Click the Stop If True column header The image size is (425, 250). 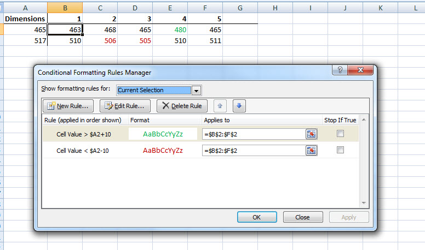click(x=340, y=120)
